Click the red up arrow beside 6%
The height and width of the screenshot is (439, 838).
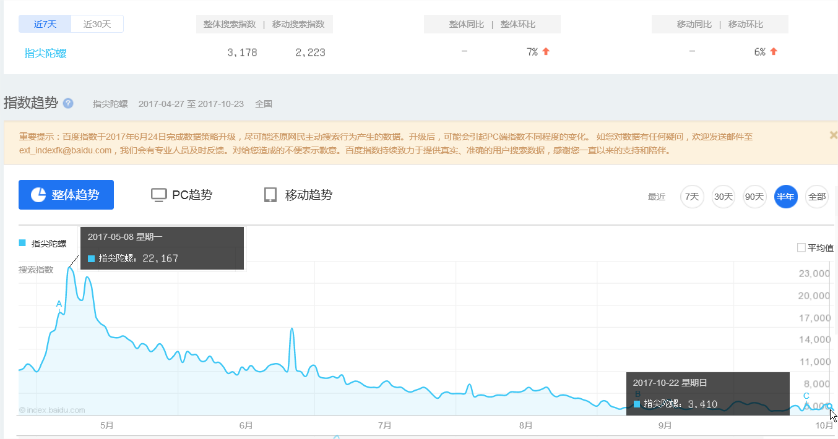pyautogui.click(x=774, y=52)
